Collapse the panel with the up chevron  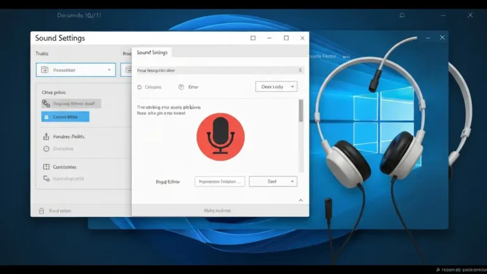click(x=301, y=200)
